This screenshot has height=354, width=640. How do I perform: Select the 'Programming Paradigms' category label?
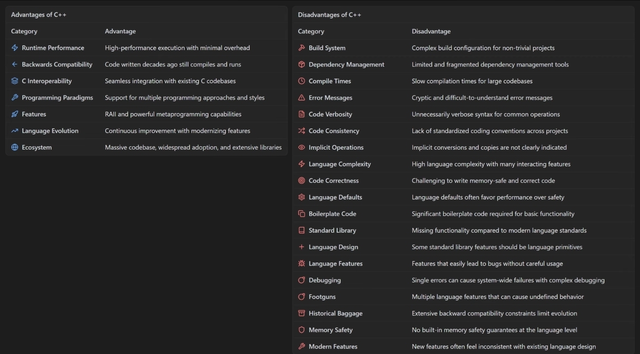click(57, 98)
